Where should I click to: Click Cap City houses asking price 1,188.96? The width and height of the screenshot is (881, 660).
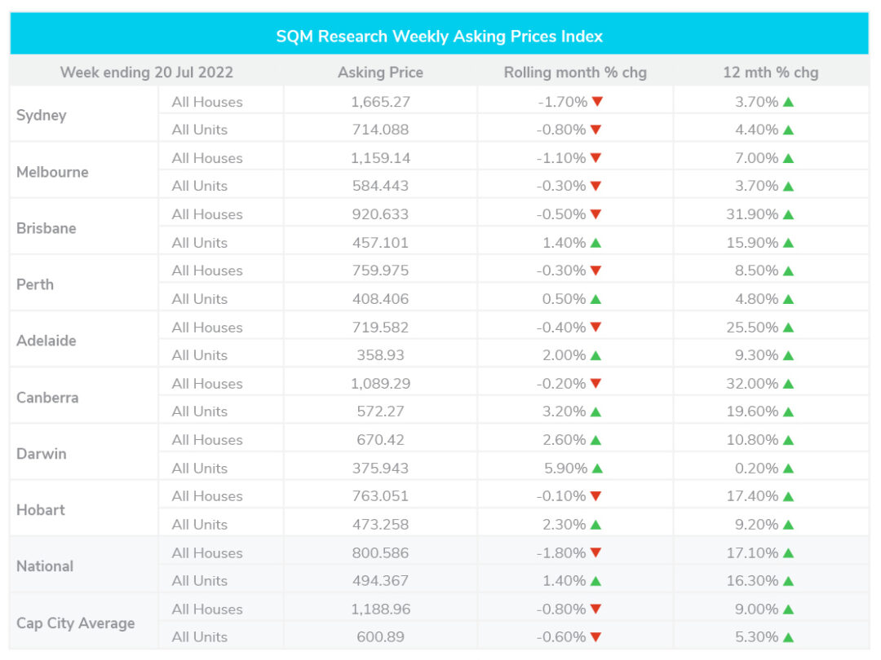click(380, 609)
